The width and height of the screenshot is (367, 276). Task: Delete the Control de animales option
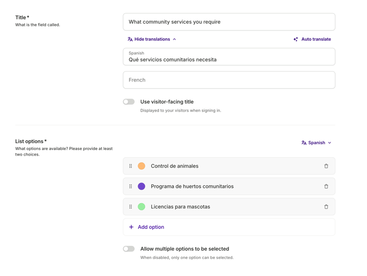pos(326,166)
